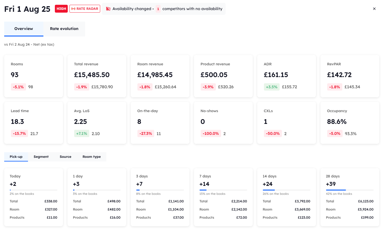The image size is (384, 231).
Task: Click the 15% on the books label
Action: pyautogui.click(x=212, y=194)
